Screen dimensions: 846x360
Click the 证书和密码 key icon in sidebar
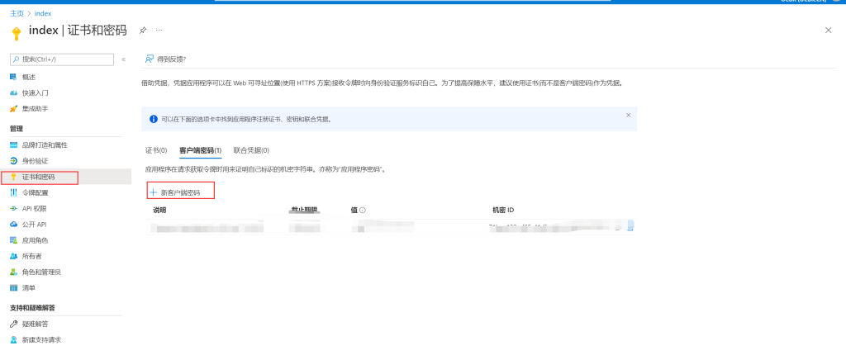(13, 177)
